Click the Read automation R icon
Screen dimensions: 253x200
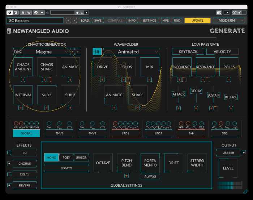(x=23, y=13)
